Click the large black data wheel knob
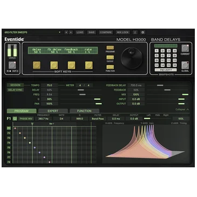The image size is (197, 197). click(x=132, y=58)
